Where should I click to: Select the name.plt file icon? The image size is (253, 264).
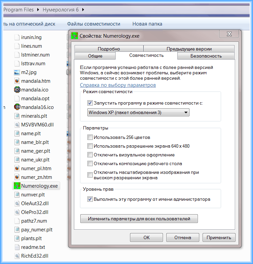coord(17,134)
